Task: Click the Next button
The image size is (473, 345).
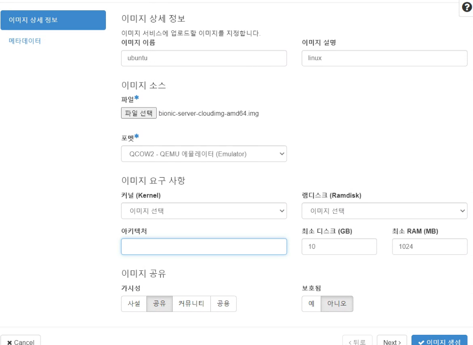Action: click(x=392, y=341)
